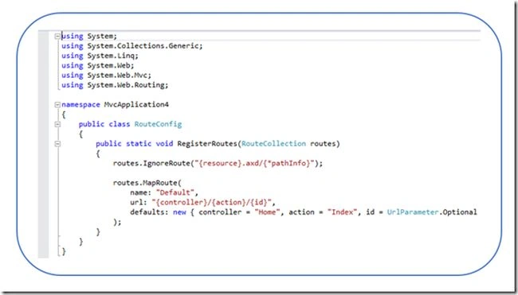
Task: Click the "{resource}.axd/{*pathInfo}" string
Action: [254, 163]
